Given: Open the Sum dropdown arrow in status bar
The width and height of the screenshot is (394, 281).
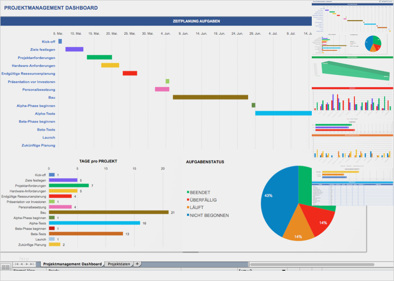Looking at the screenshot, I should click(283, 270).
